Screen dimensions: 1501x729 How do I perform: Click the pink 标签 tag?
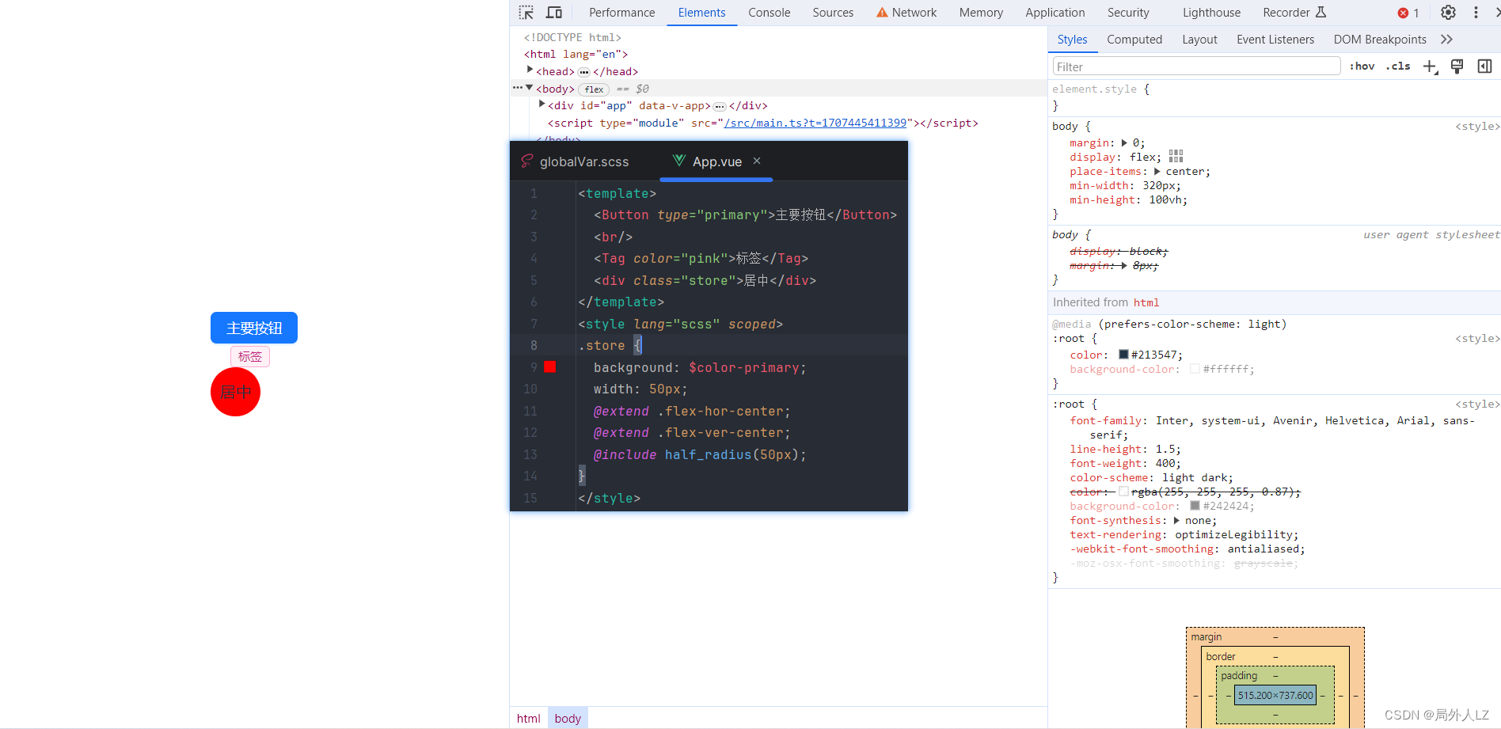point(250,357)
